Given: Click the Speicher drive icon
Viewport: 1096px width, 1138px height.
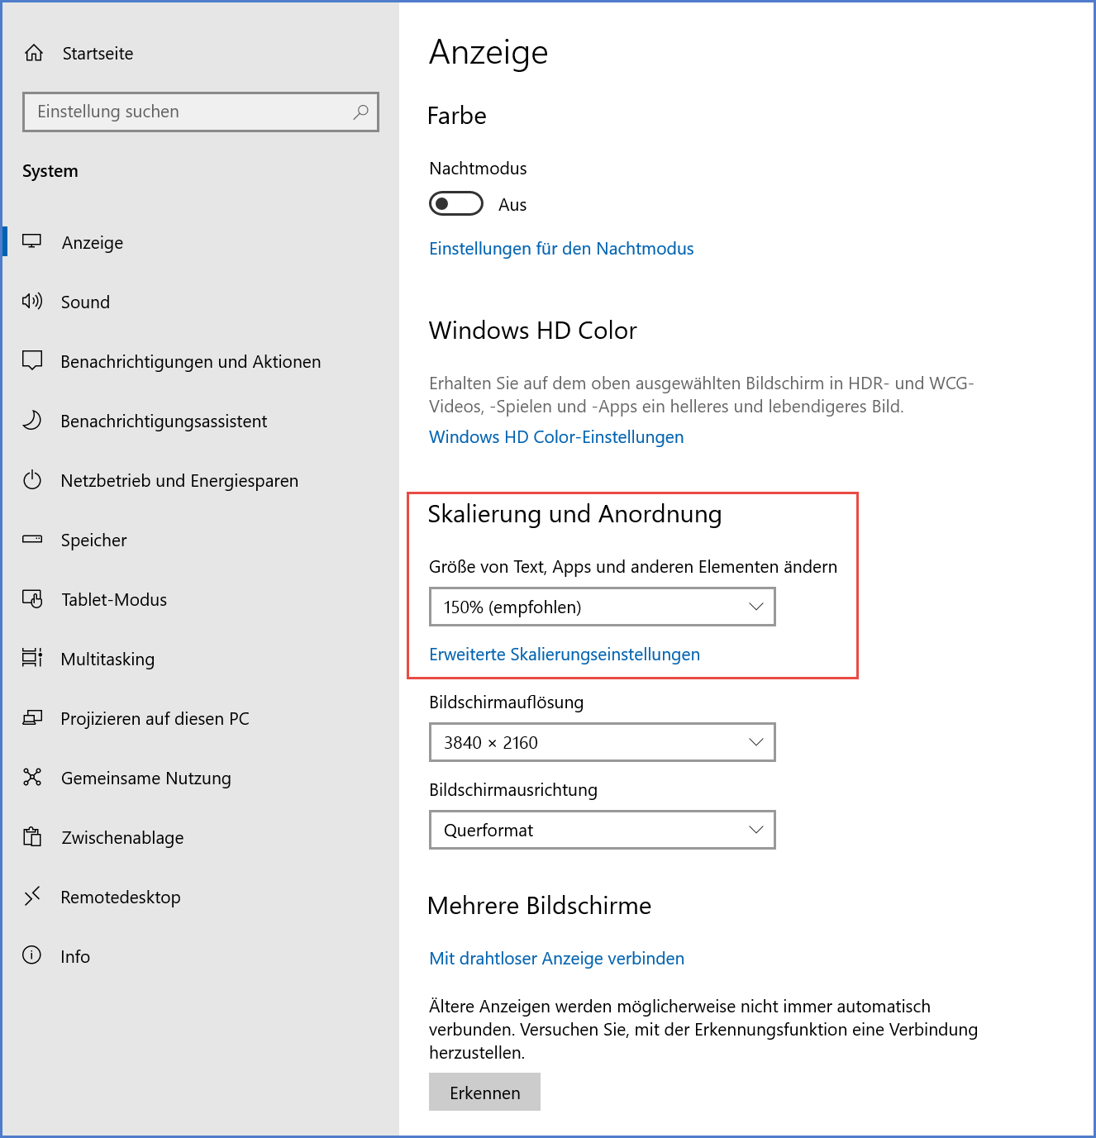Looking at the screenshot, I should click(32, 539).
